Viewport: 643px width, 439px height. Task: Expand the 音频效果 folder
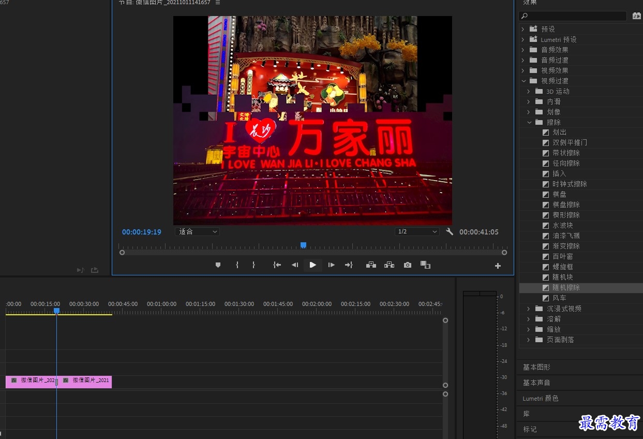[523, 50]
